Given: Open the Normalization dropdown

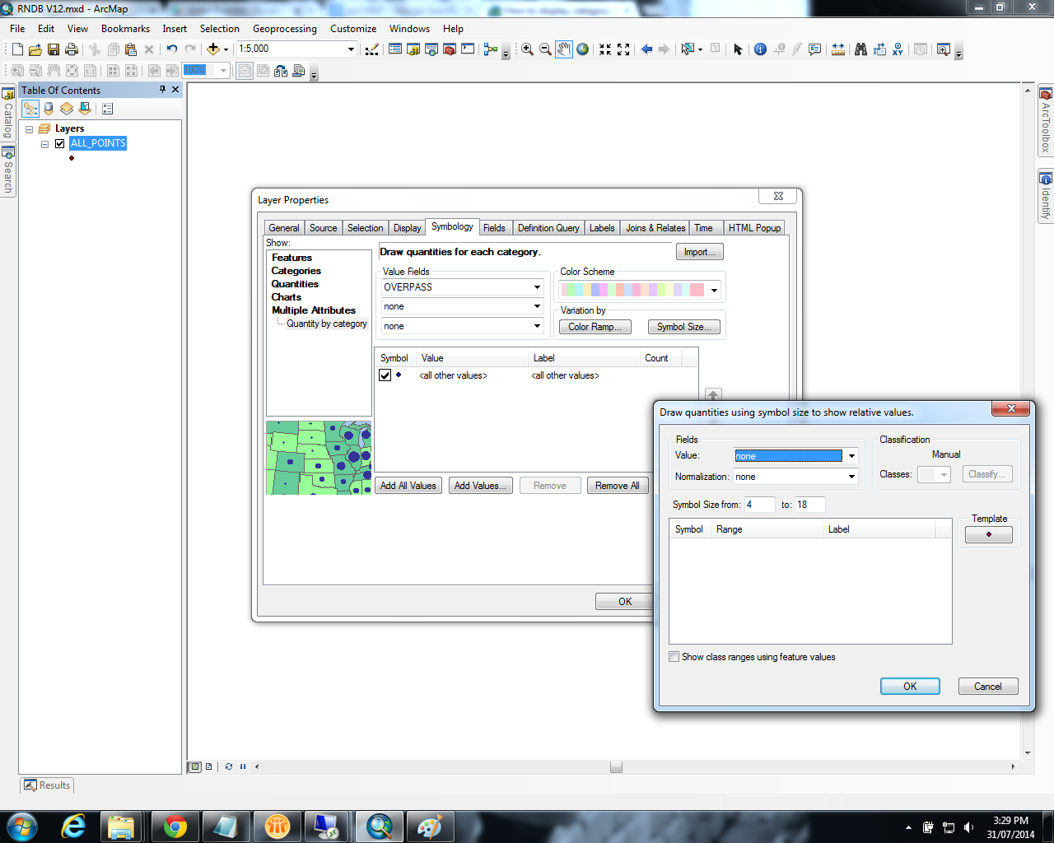Looking at the screenshot, I should pyautogui.click(x=851, y=477).
